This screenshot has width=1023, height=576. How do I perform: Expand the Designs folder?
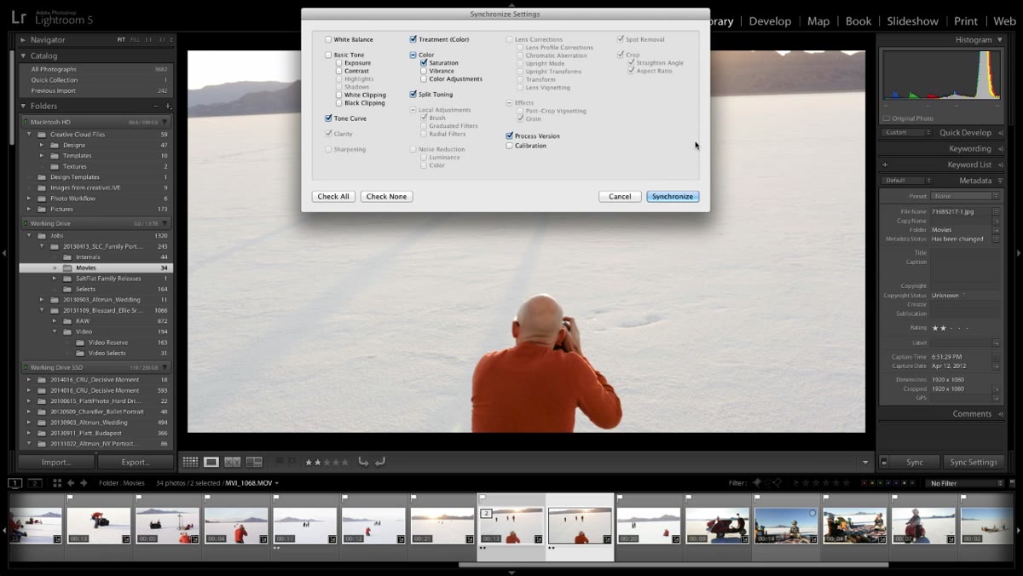(42, 145)
